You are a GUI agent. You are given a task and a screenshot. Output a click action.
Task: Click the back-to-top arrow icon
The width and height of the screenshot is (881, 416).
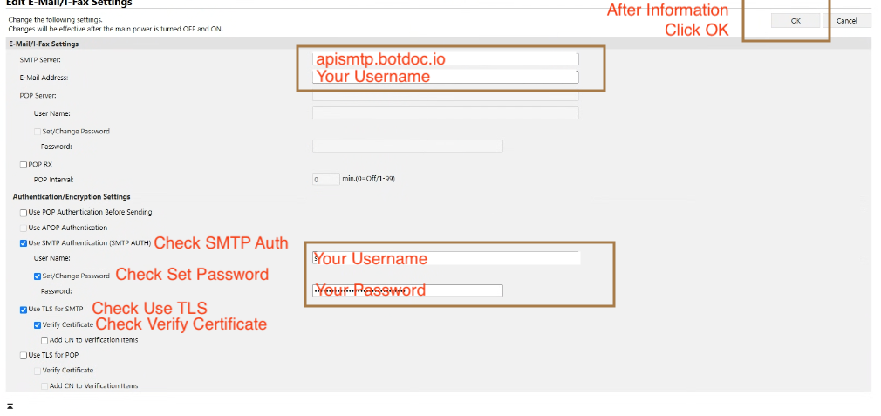coord(10,406)
